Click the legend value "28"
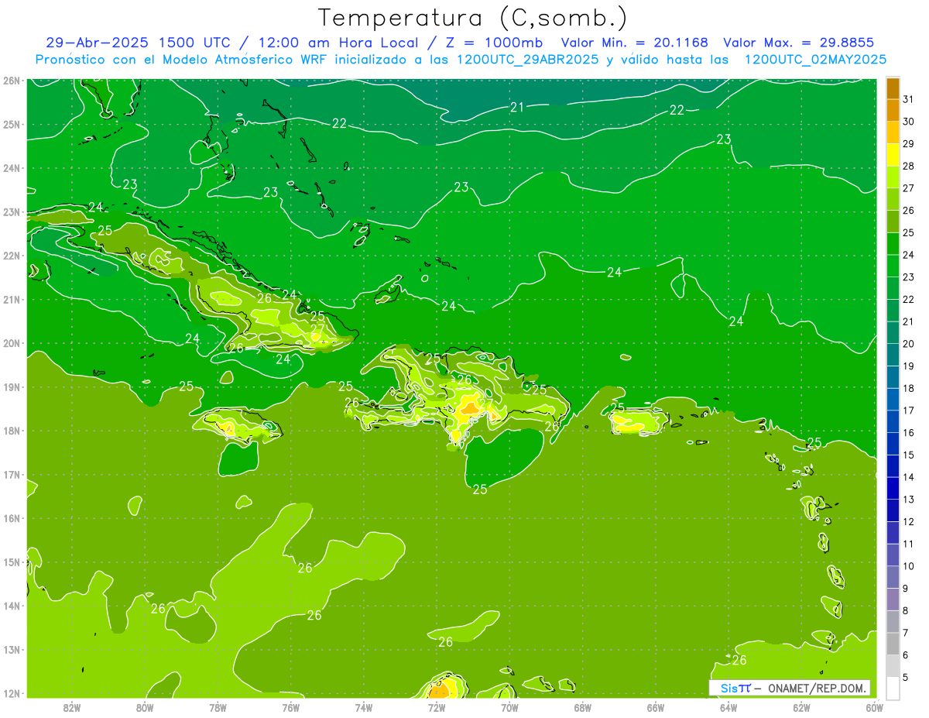This screenshot has width=929, height=718. pyautogui.click(x=908, y=166)
